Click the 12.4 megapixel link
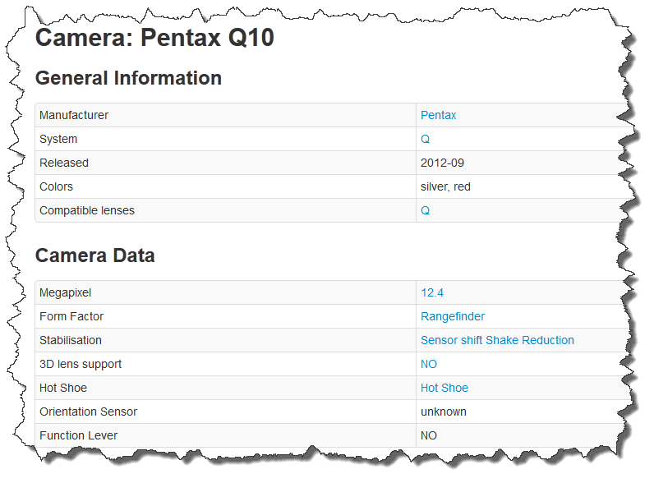The image size is (654, 483). (431, 292)
